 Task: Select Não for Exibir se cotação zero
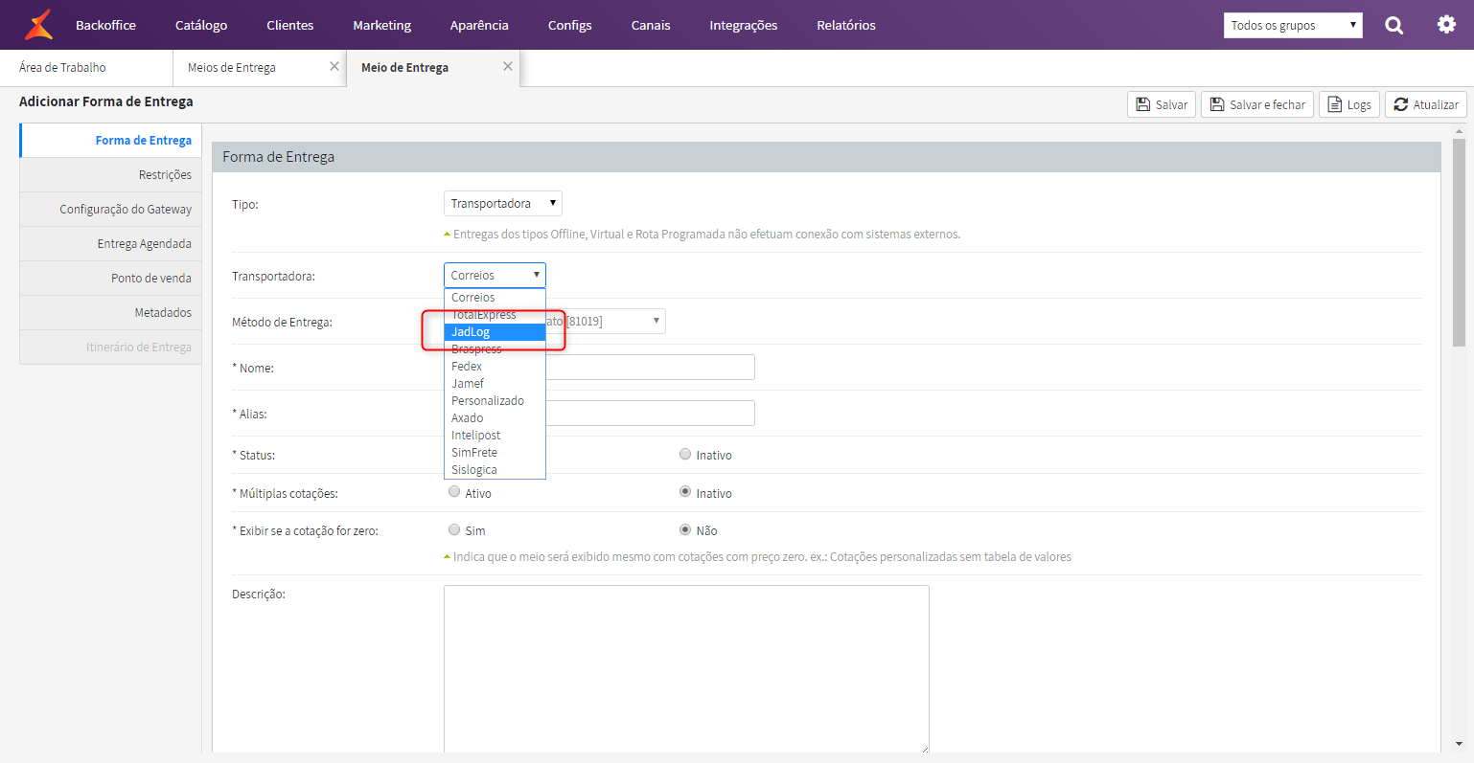(x=685, y=529)
